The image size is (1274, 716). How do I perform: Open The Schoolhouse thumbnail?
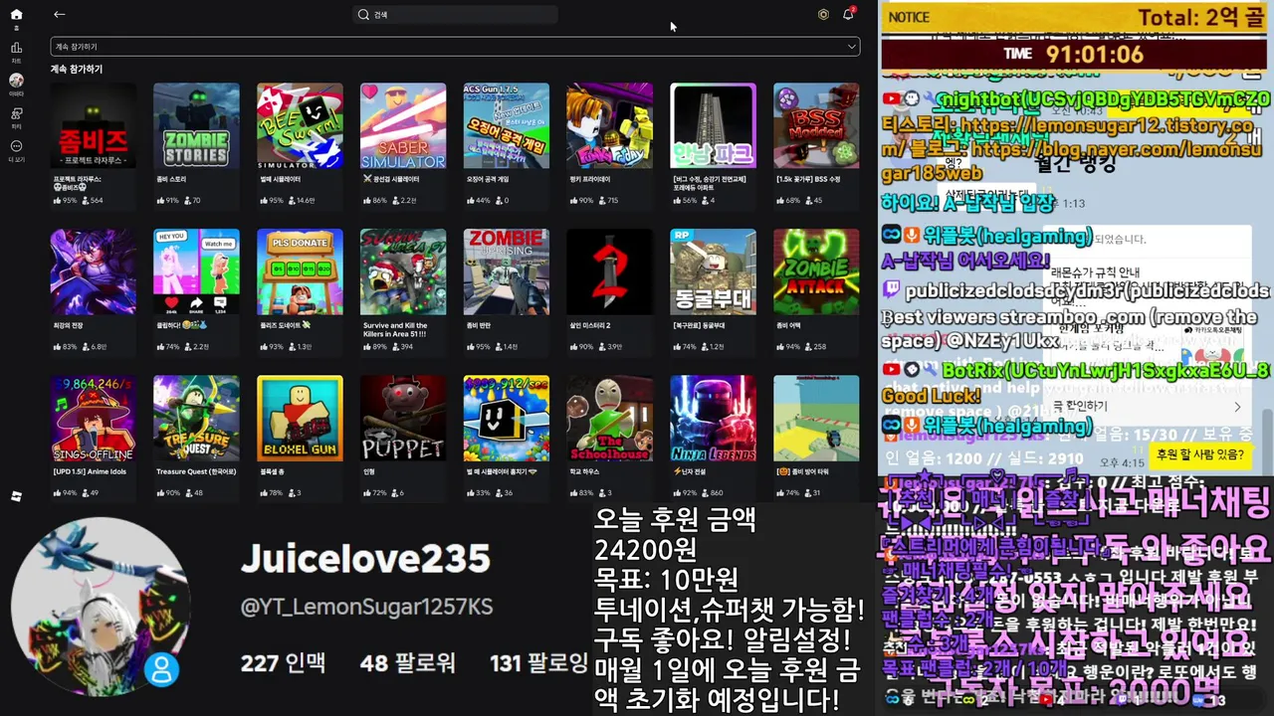click(609, 418)
